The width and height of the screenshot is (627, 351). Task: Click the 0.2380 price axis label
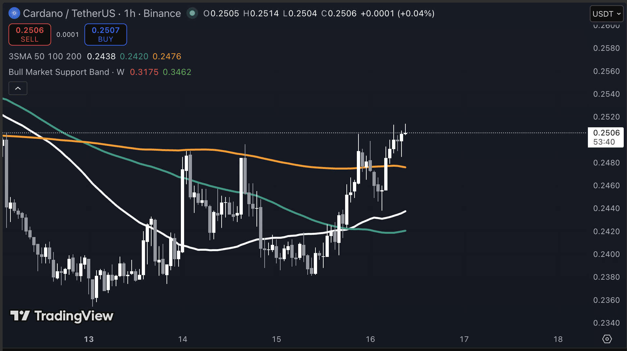pyautogui.click(x=606, y=277)
